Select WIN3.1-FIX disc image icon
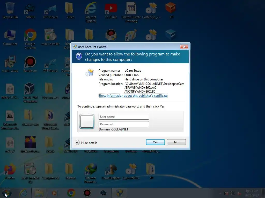Screen dimensions: 265x198 (x=10, y=91)
